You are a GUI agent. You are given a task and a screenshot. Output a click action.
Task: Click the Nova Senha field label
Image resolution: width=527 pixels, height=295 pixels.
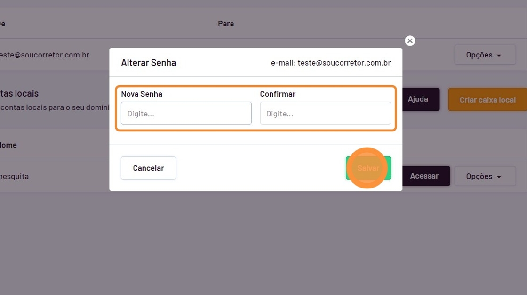pos(142,94)
